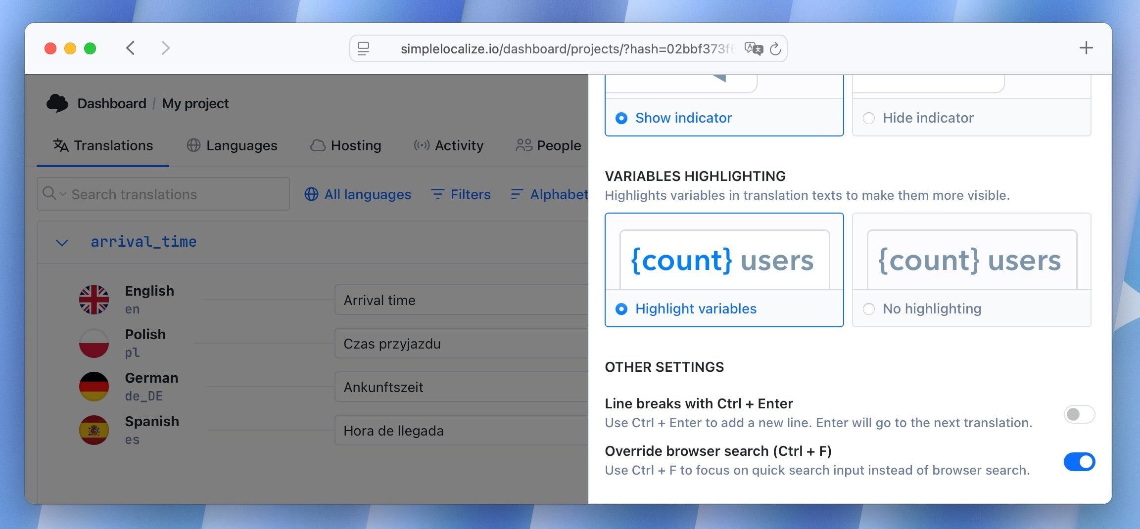The image size is (1140, 529).
Task: Click the SimpleLocalize cloud logo
Action: point(57,103)
